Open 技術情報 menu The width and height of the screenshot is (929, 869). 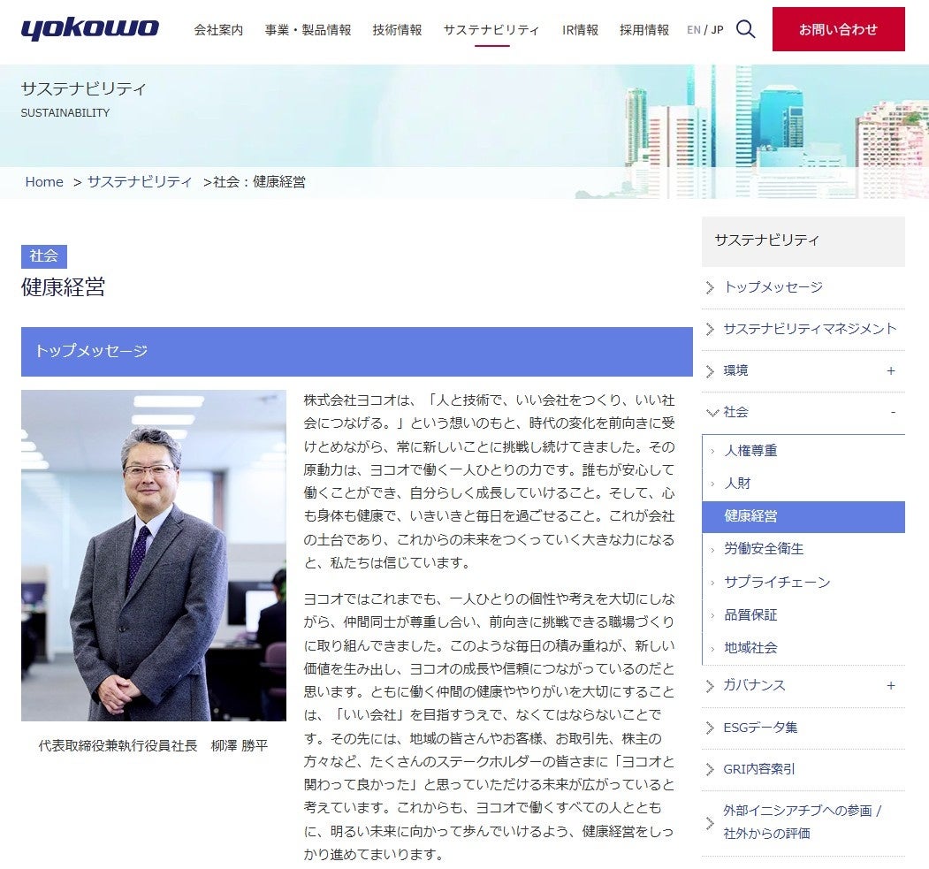[x=397, y=30]
